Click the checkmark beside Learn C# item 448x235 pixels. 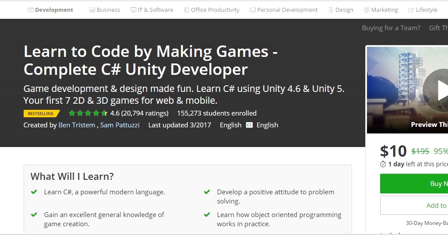pyautogui.click(x=34, y=192)
